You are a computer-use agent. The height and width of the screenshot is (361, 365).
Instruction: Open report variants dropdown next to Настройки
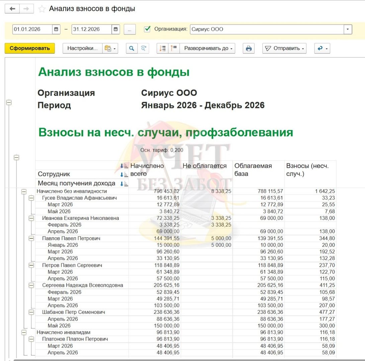tap(110, 48)
